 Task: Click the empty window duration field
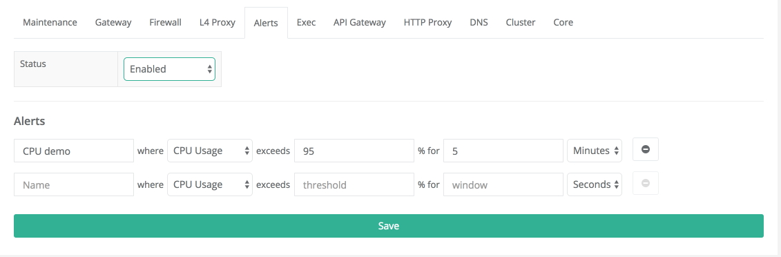point(503,184)
